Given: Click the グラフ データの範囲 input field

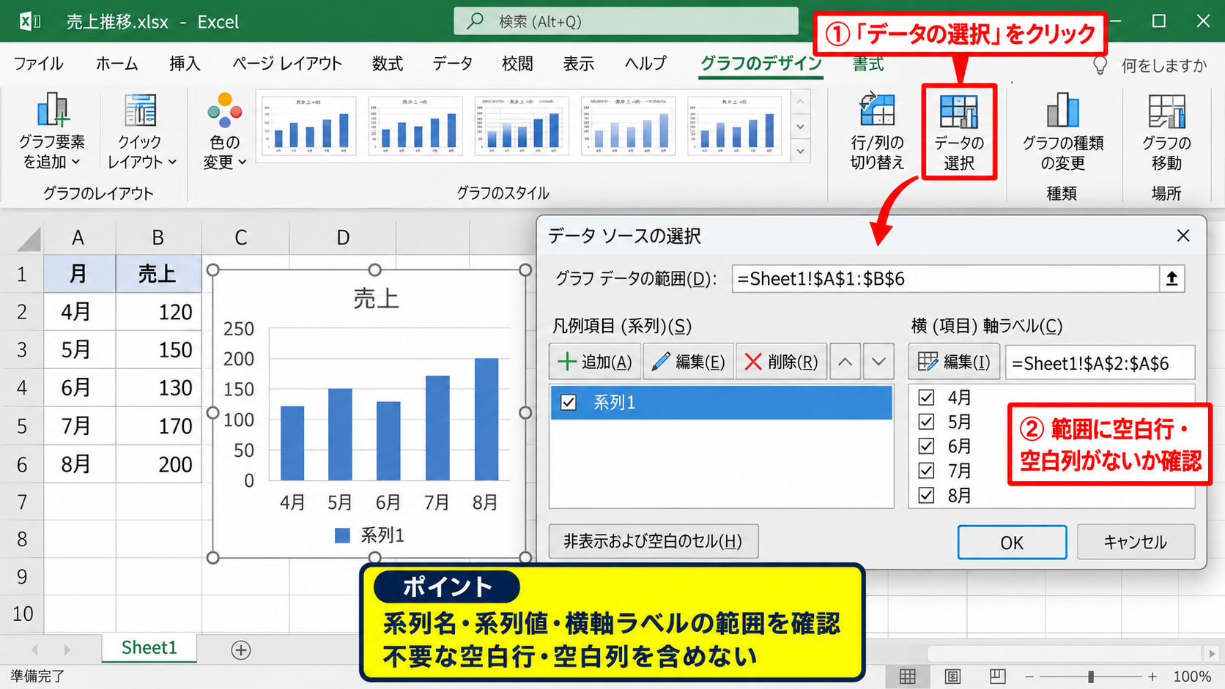Looking at the screenshot, I should click(945, 278).
